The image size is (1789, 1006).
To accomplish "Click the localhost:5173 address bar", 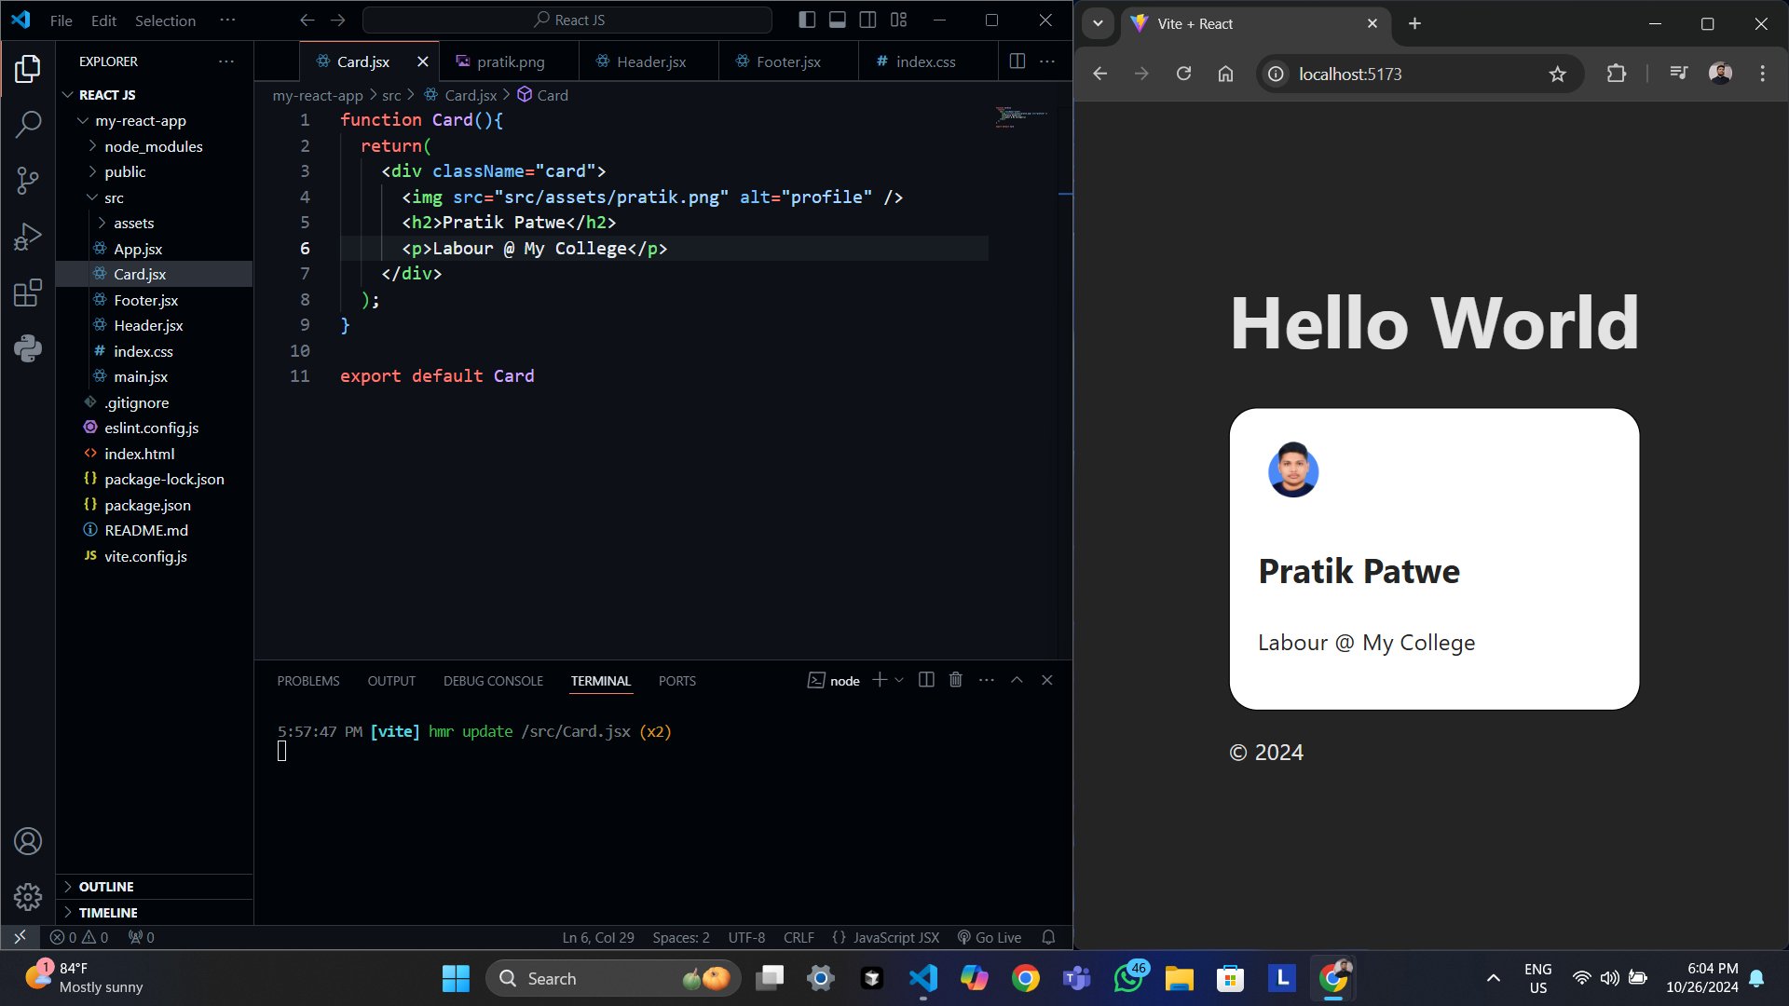I will 1350,75.
